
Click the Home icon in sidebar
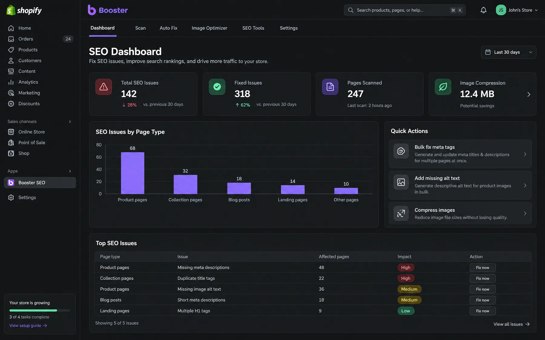(11, 28)
